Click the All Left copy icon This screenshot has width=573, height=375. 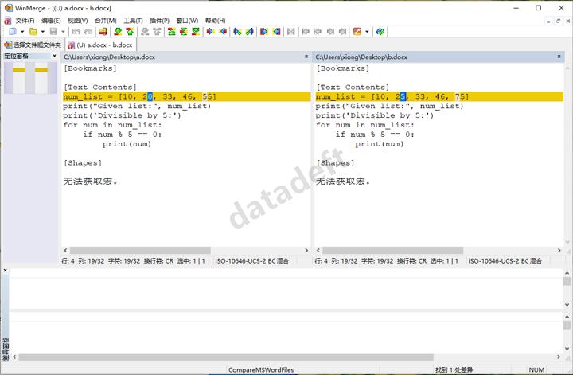pos(277,32)
